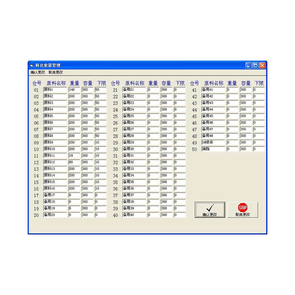Image resolution: width=295 pixels, height=295 pixels.
Task: Select name field 备用40
Action: (134, 215)
